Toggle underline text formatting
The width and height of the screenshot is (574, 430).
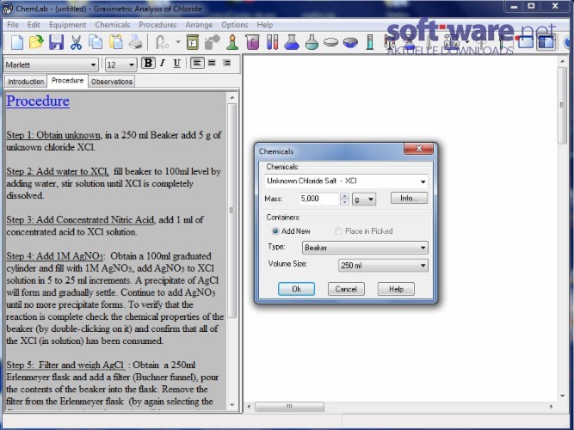[176, 63]
